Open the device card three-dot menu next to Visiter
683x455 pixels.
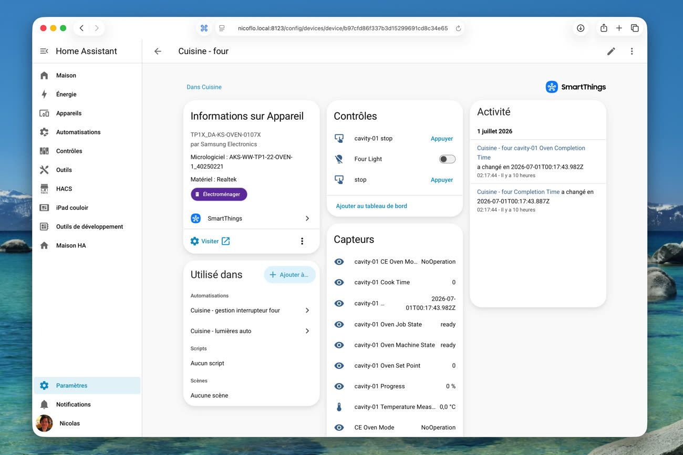[x=302, y=241]
